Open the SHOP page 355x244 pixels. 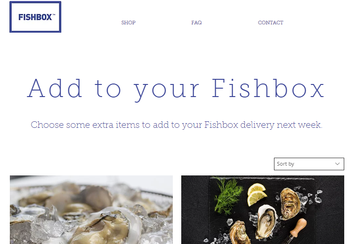[x=128, y=22]
